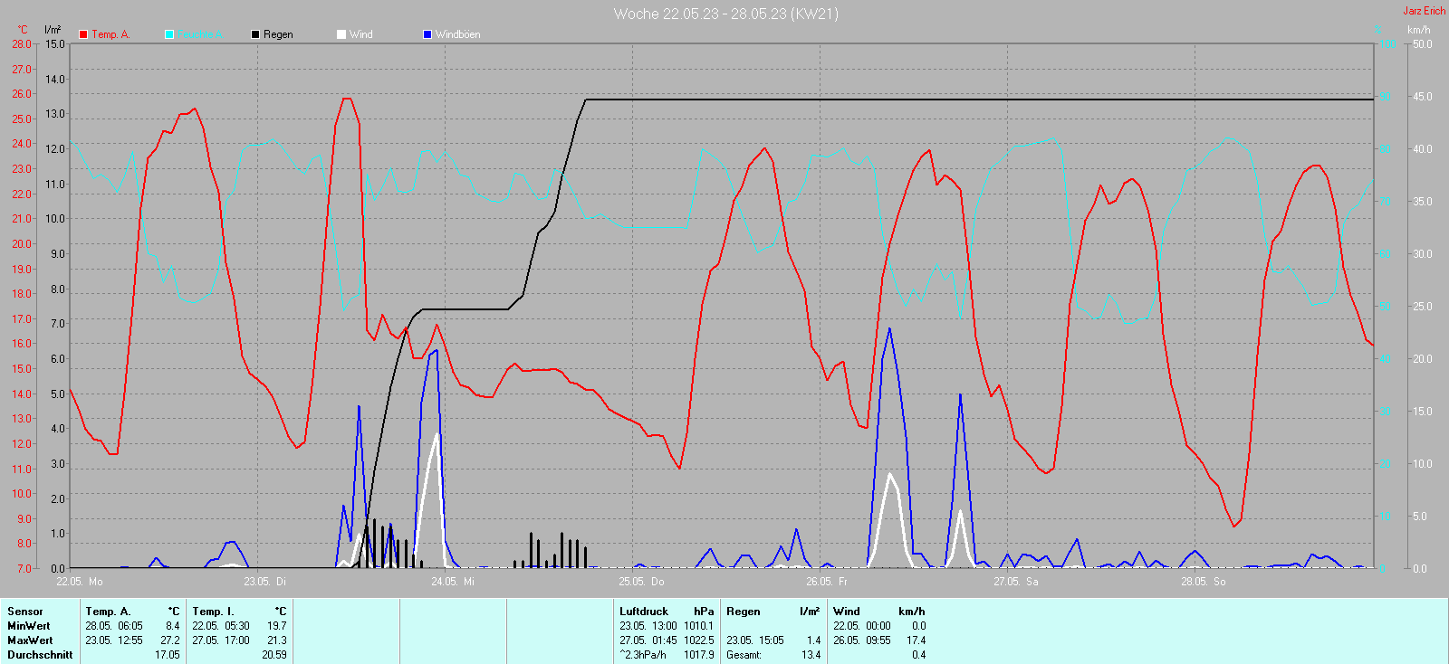Click the chart title Woche 22.05.23 - 28.05.23

(725, 14)
